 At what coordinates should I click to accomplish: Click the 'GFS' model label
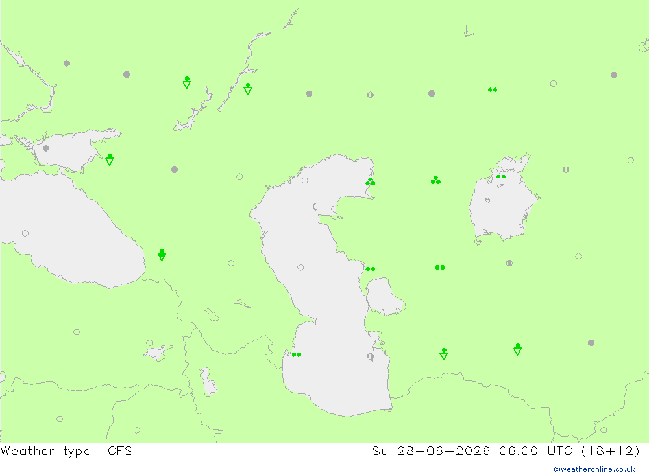tap(120, 450)
